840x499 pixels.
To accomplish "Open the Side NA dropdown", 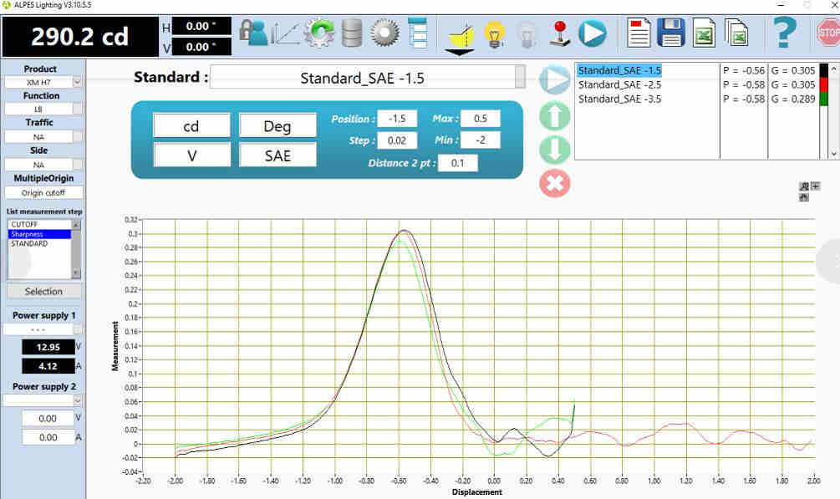I will click(77, 165).
